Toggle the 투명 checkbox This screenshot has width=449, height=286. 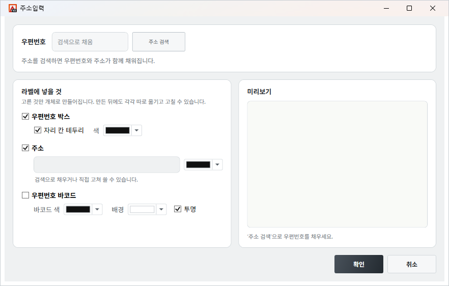coord(178,209)
